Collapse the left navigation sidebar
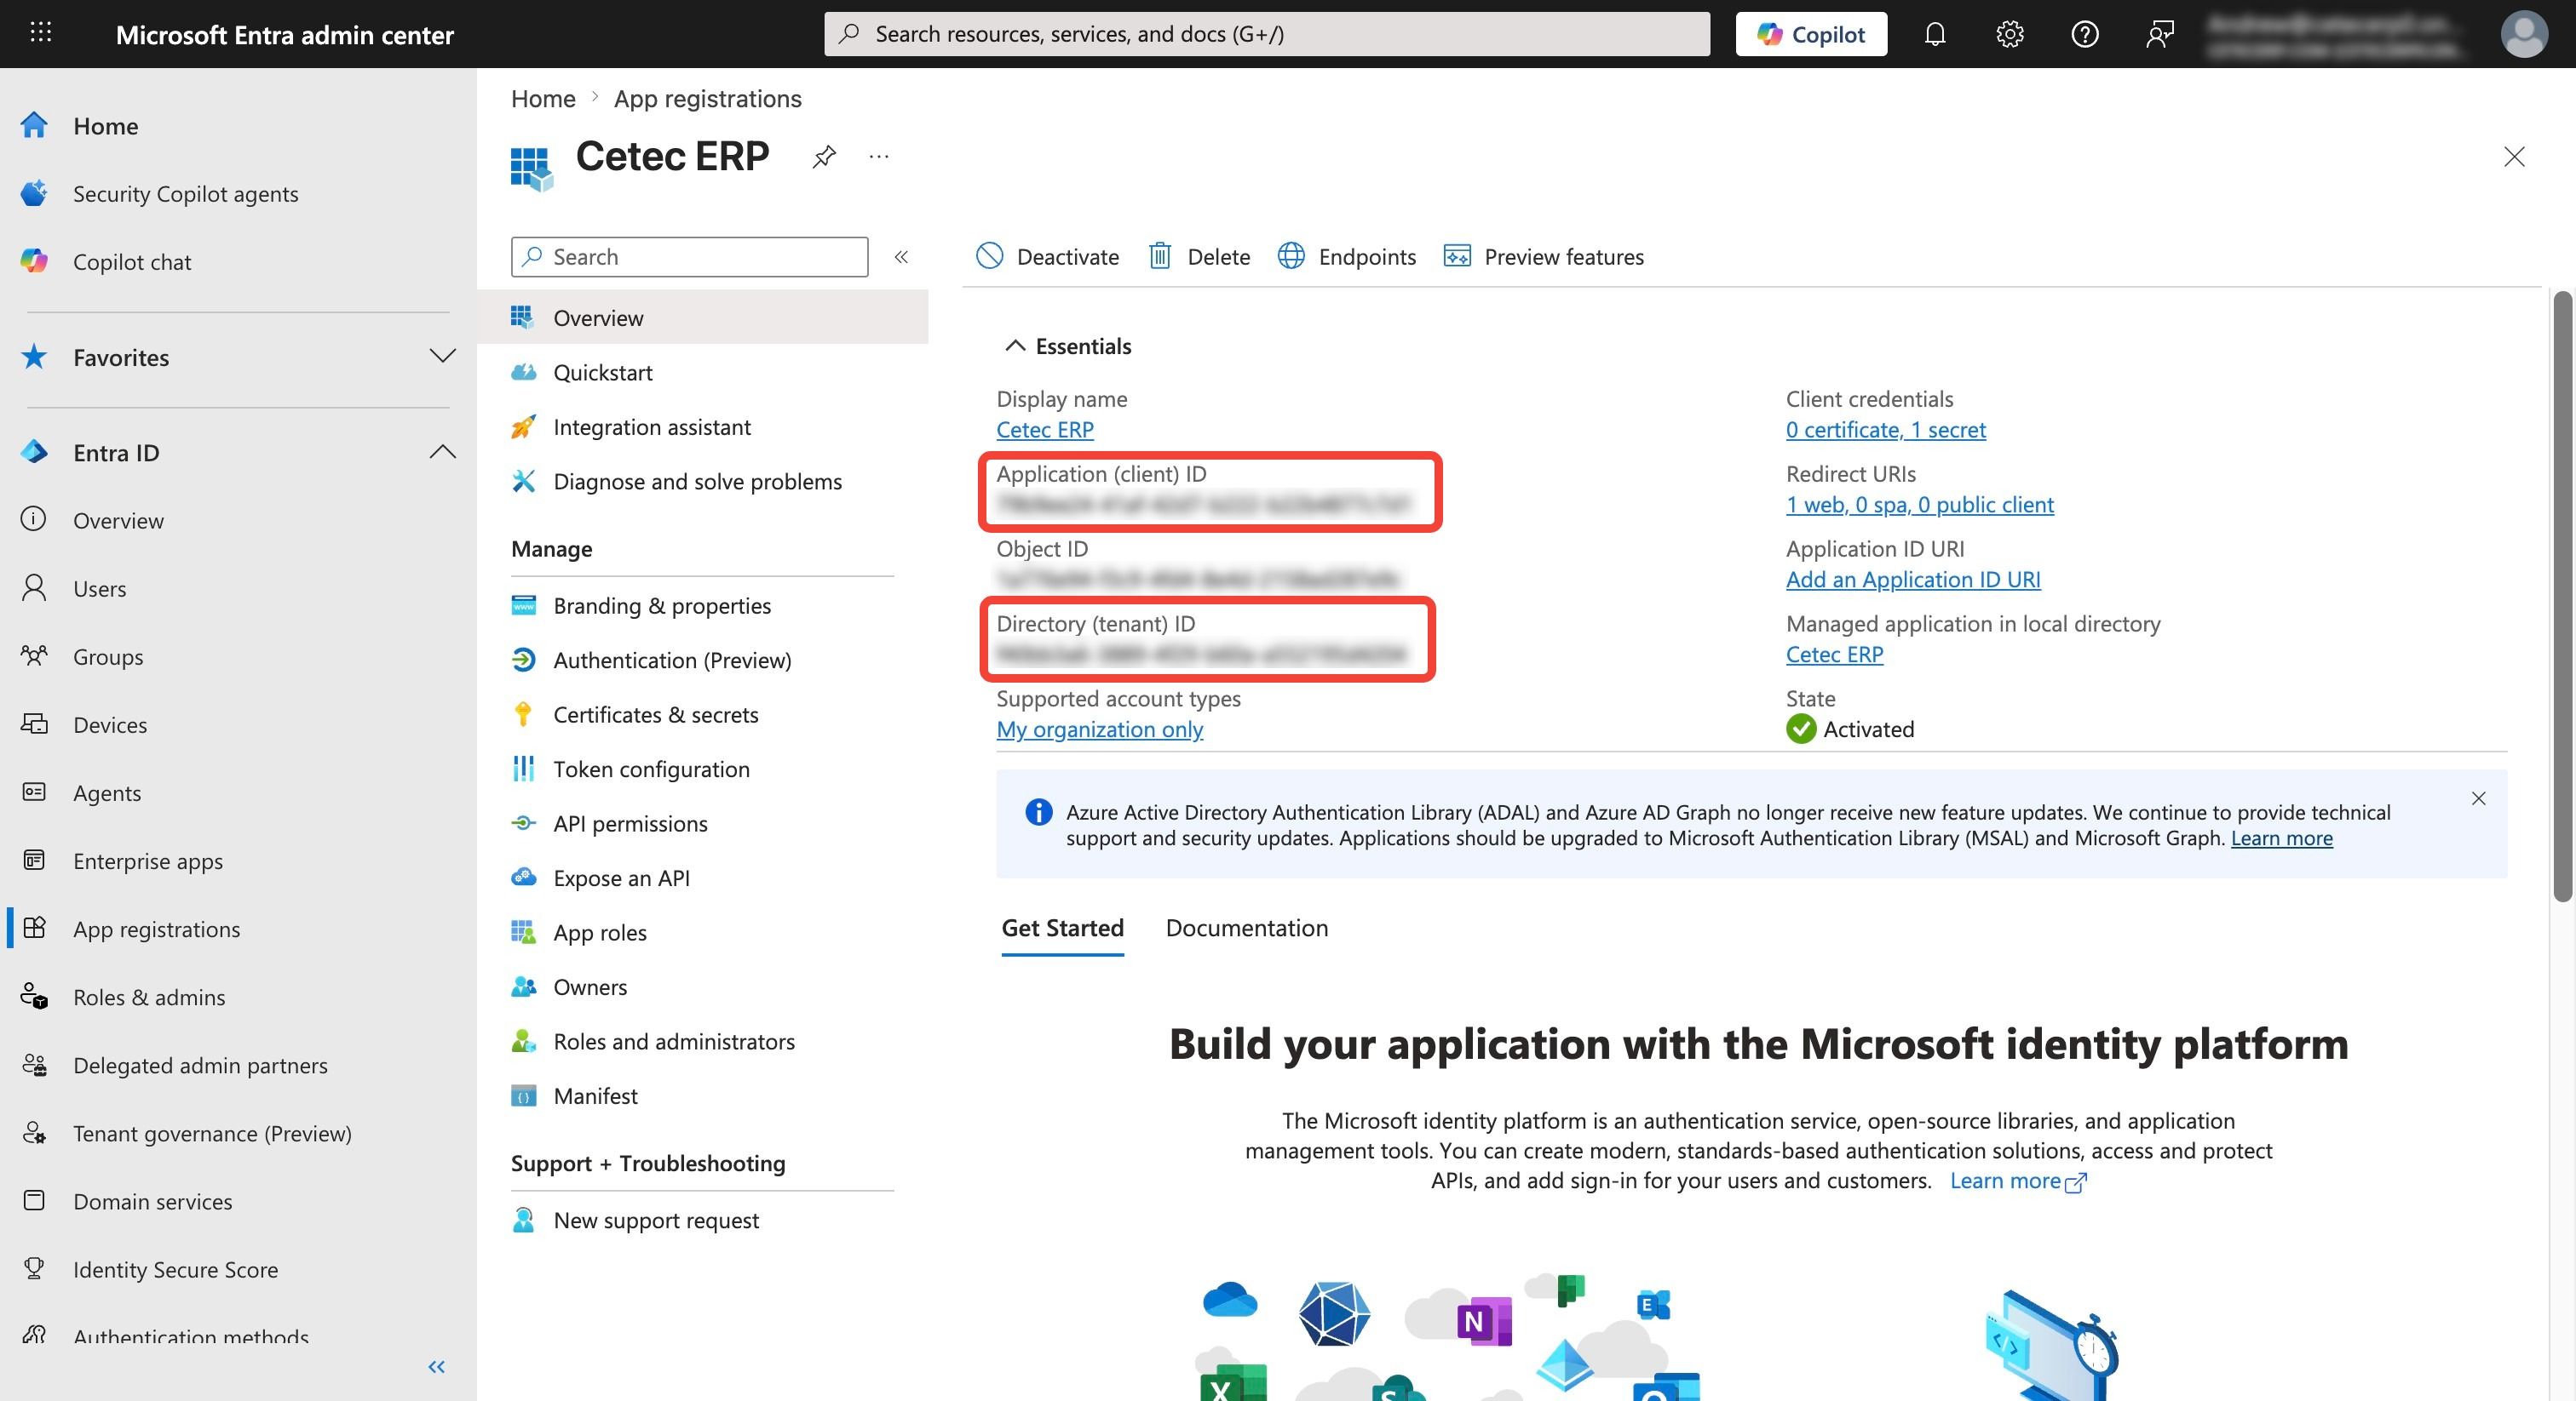 coord(437,1366)
